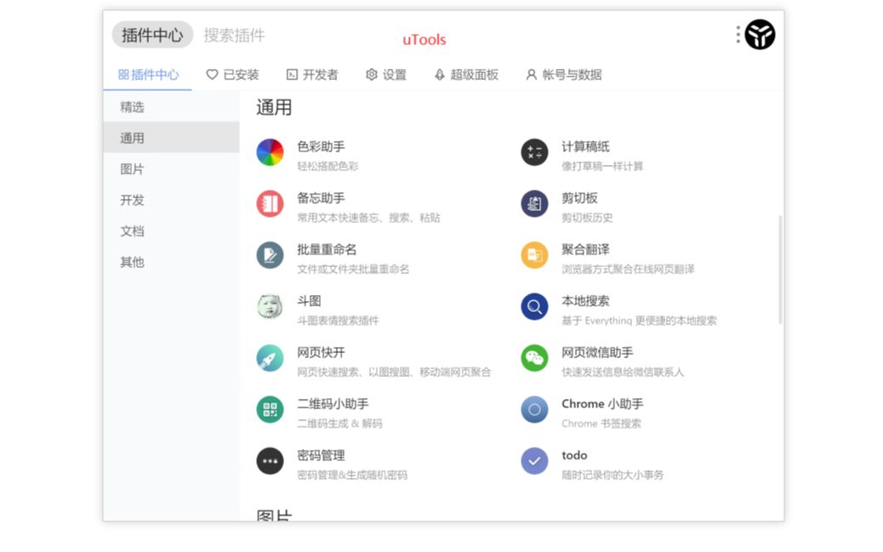883x552 pixels.
Task: Click the 计算稿纸 calculator plugin icon
Action: pyautogui.click(x=533, y=153)
